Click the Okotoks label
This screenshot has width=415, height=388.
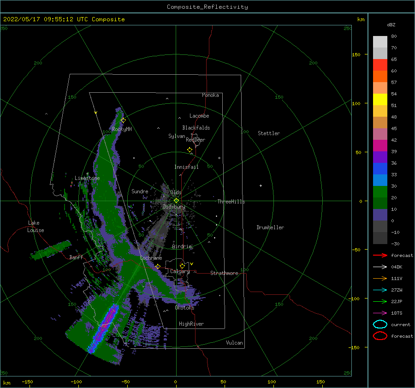[184, 308]
